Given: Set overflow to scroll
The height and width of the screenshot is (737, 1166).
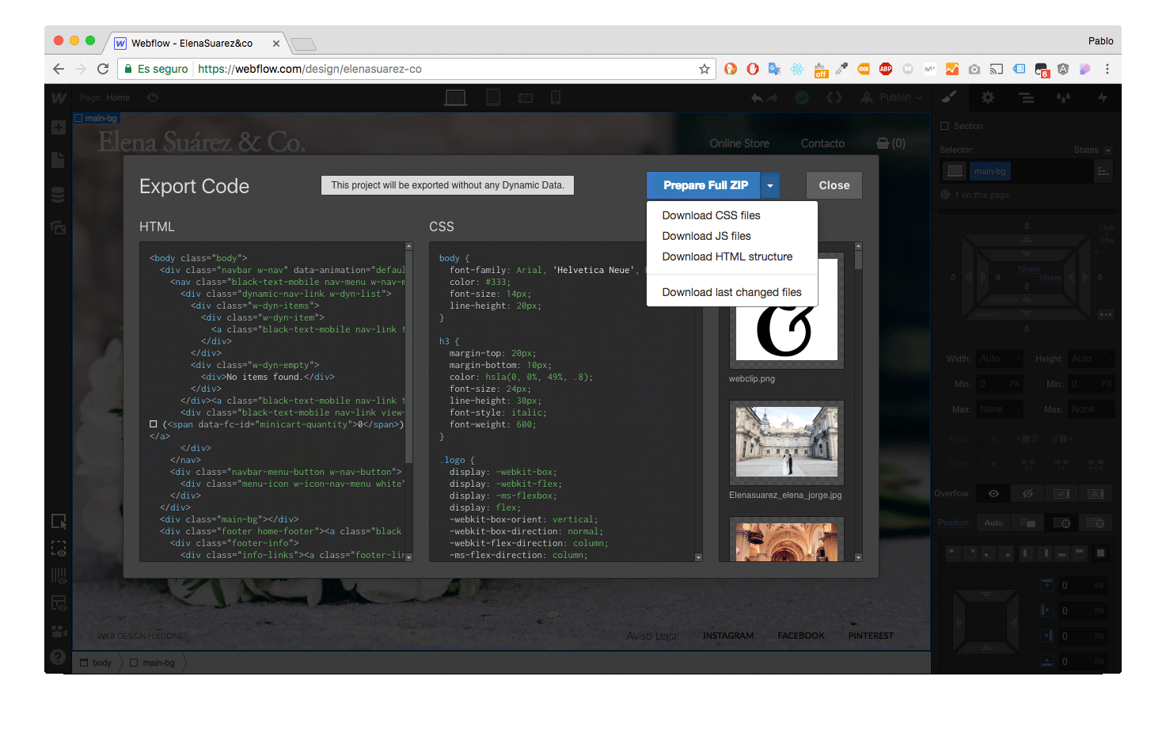Looking at the screenshot, I should 1062,494.
